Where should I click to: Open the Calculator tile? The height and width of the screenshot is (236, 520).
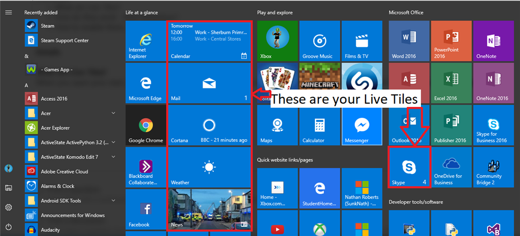point(320,125)
